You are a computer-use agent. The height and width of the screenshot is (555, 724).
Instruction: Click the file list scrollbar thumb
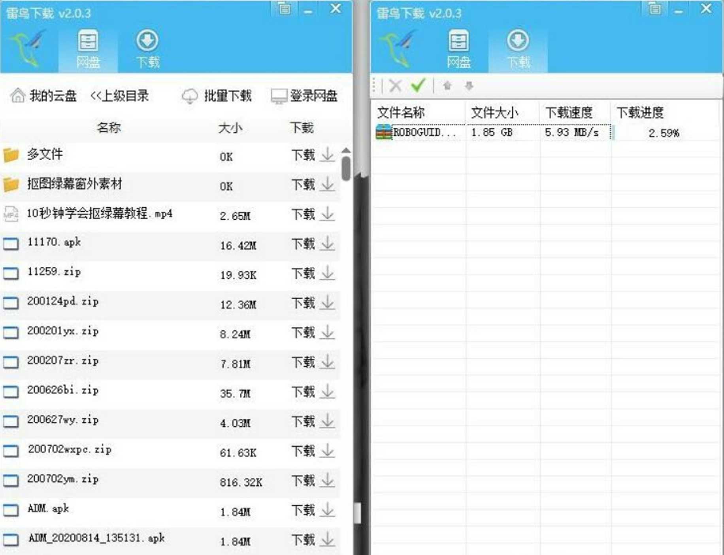pyautogui.click(x=346, y=168)
